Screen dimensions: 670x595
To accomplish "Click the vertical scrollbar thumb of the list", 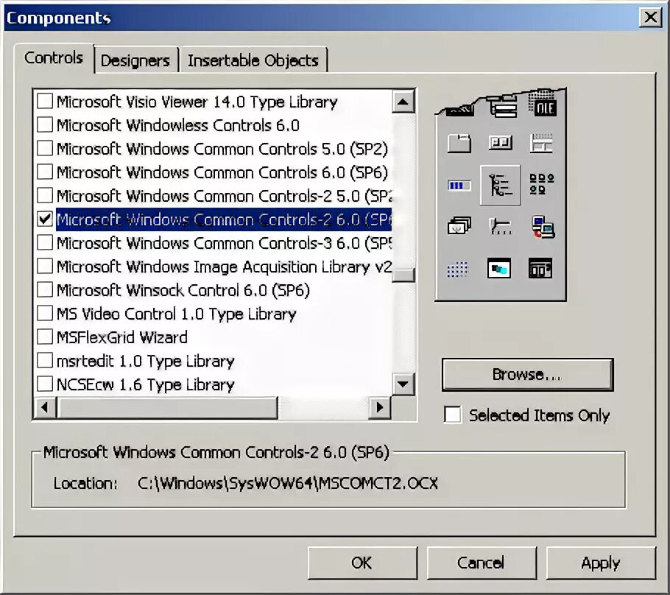I will (403, 275).
